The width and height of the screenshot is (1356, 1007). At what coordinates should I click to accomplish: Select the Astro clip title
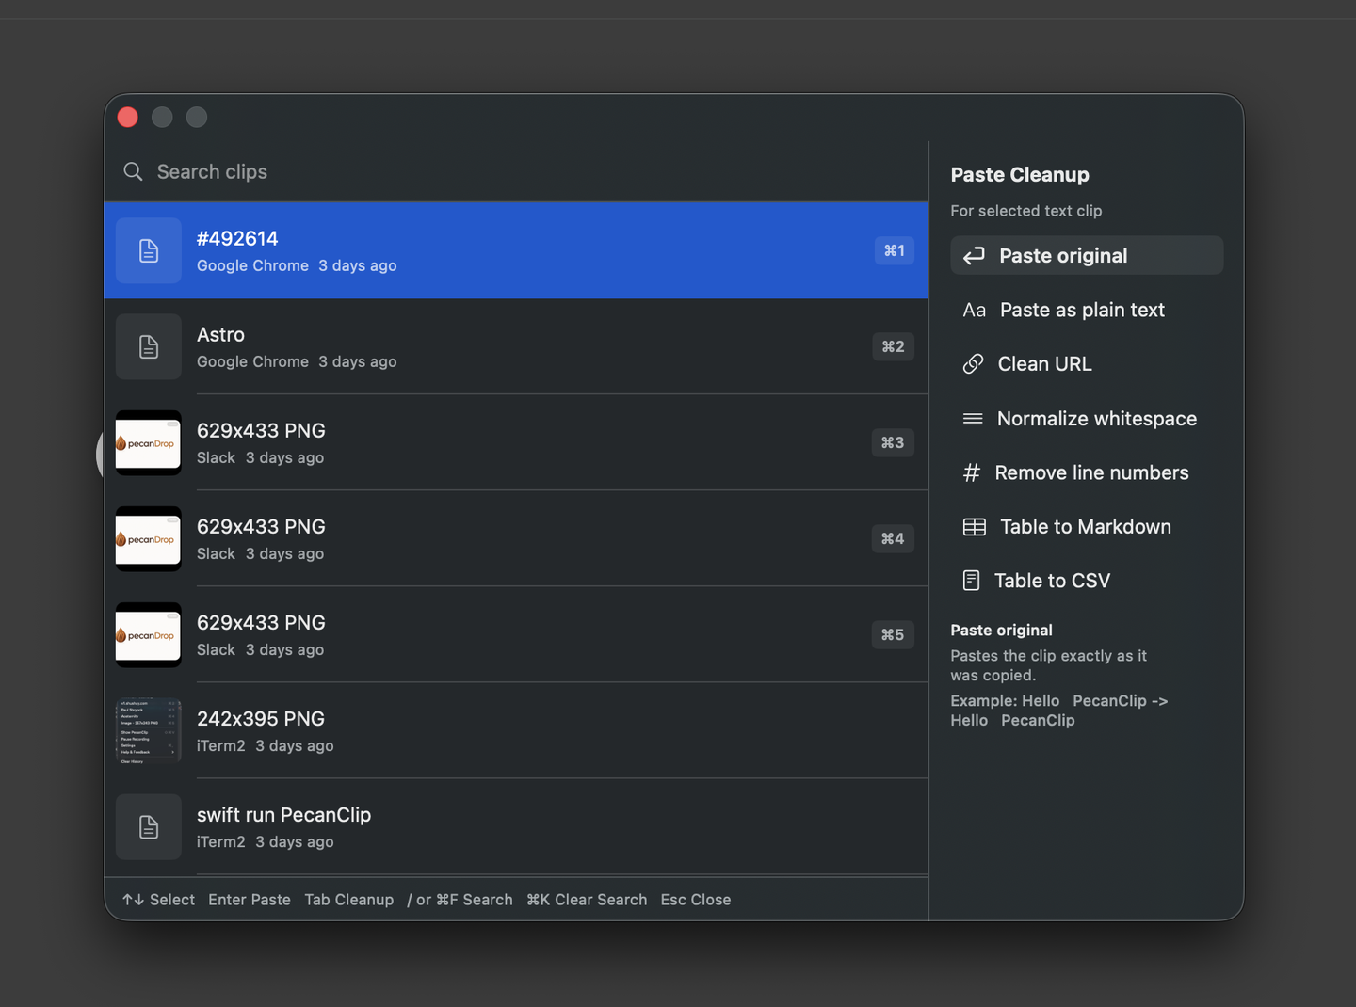tap(220, 334)
